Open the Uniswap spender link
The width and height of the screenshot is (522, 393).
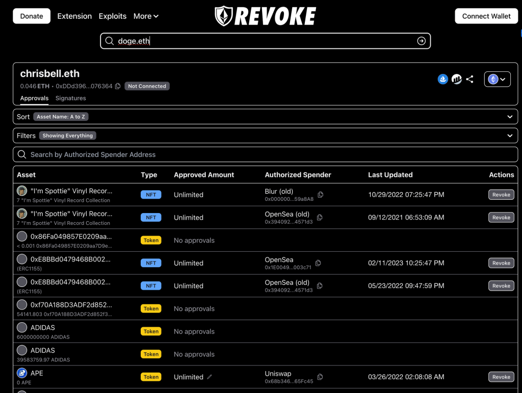pyautogui.click(x=278, y=373)
